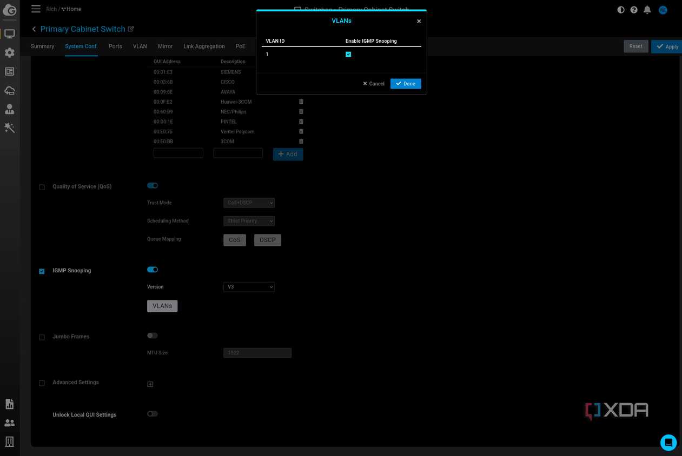Open the magic wand wizard icon
The image size is (682, 456).
coord(9,128)
